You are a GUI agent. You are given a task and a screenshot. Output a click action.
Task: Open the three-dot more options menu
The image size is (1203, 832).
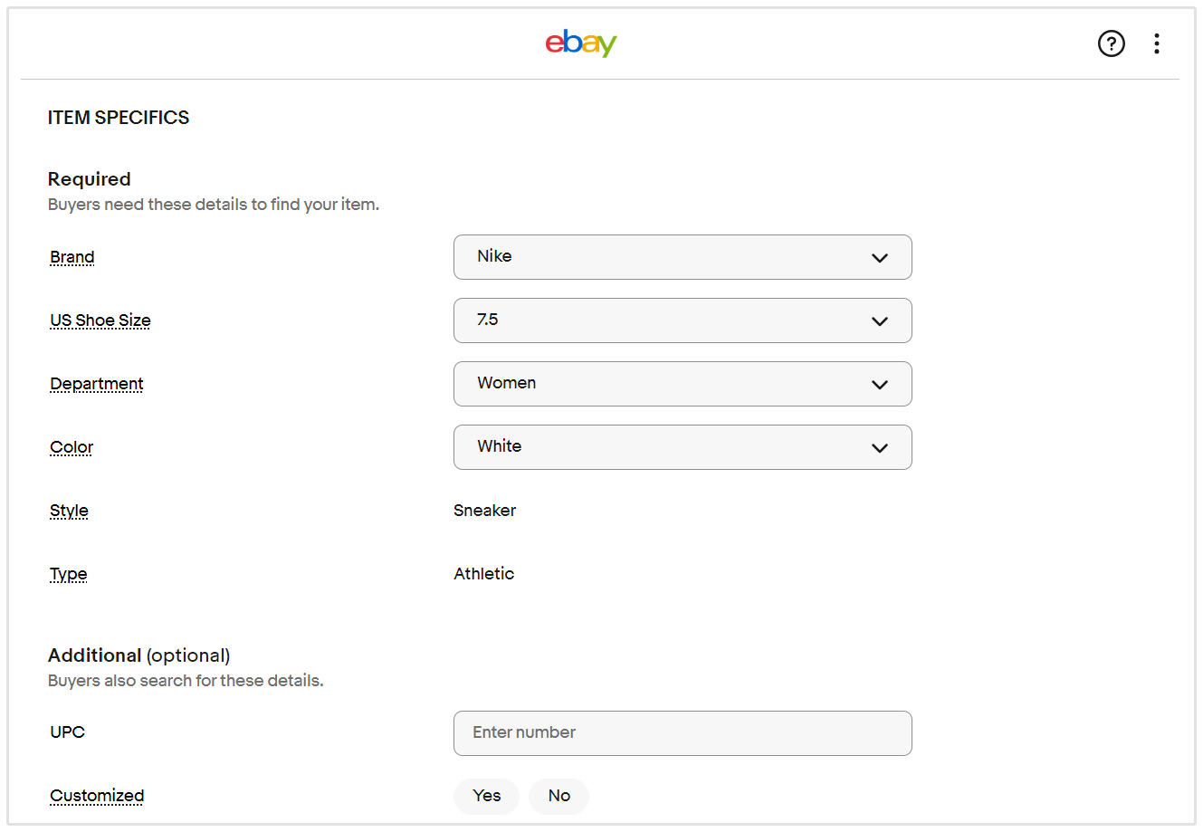[1157, 43]
